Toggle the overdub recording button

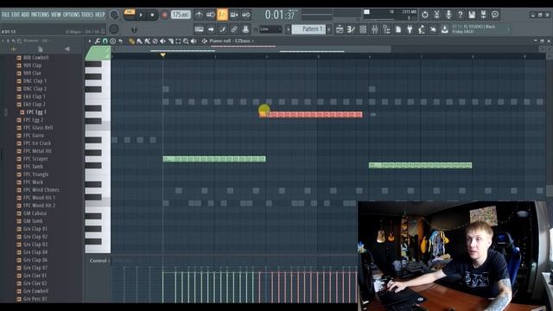pyautogui.click(x=234, y=15)
